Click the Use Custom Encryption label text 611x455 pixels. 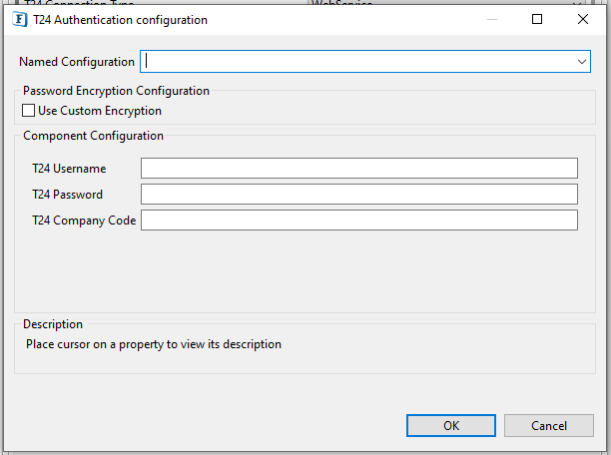100,111
